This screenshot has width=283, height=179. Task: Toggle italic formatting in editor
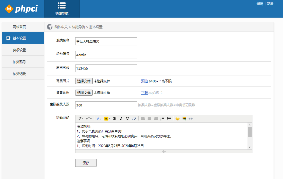[121, 119]
